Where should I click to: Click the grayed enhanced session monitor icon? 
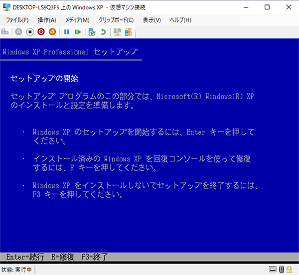(x=117, y=32)
